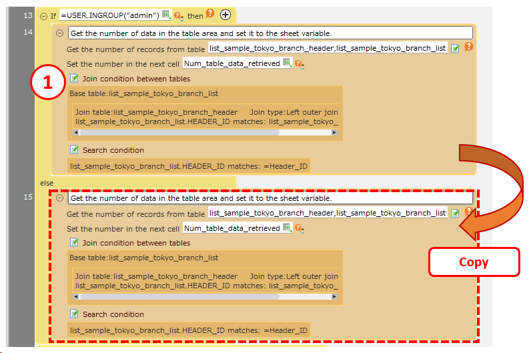This screenshot has width=529, height=353.
Task: Click the cell picker icon beside USER.INGROUP condition
Action: [x=167, y=15]
